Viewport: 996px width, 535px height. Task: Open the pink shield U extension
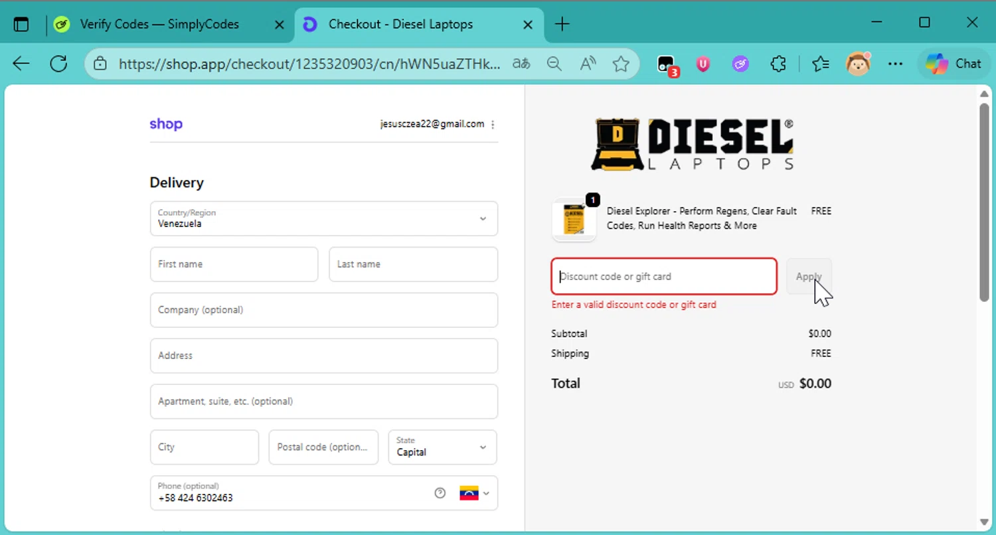point(703,64)
